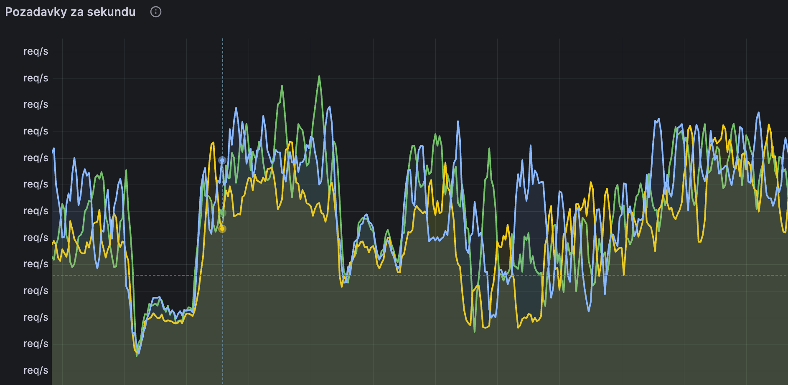The height and width of the screenshot is (385, 788).
Task: Click the info icon beside the panel title
Action: click(x=156, y=12)
